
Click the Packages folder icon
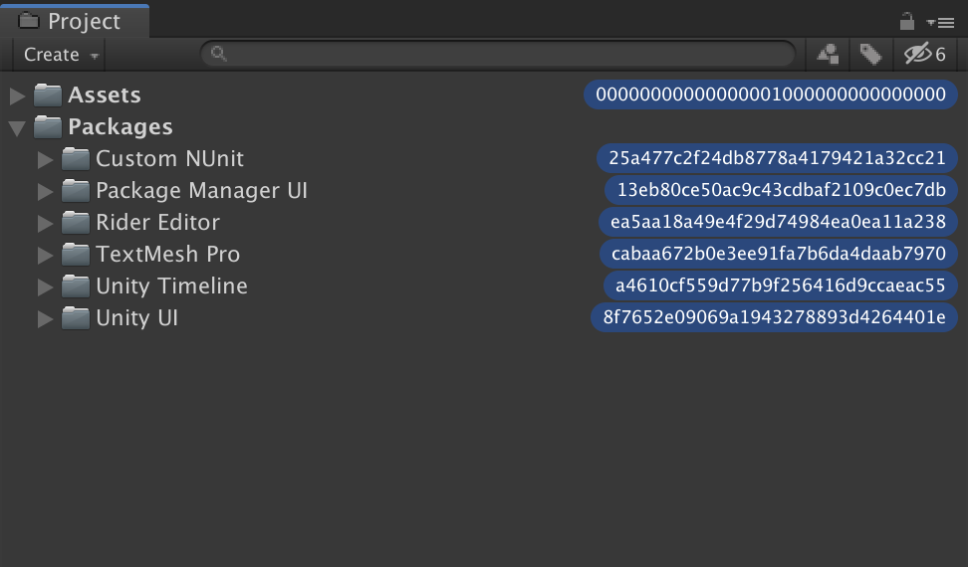click(x=48, y=127)
